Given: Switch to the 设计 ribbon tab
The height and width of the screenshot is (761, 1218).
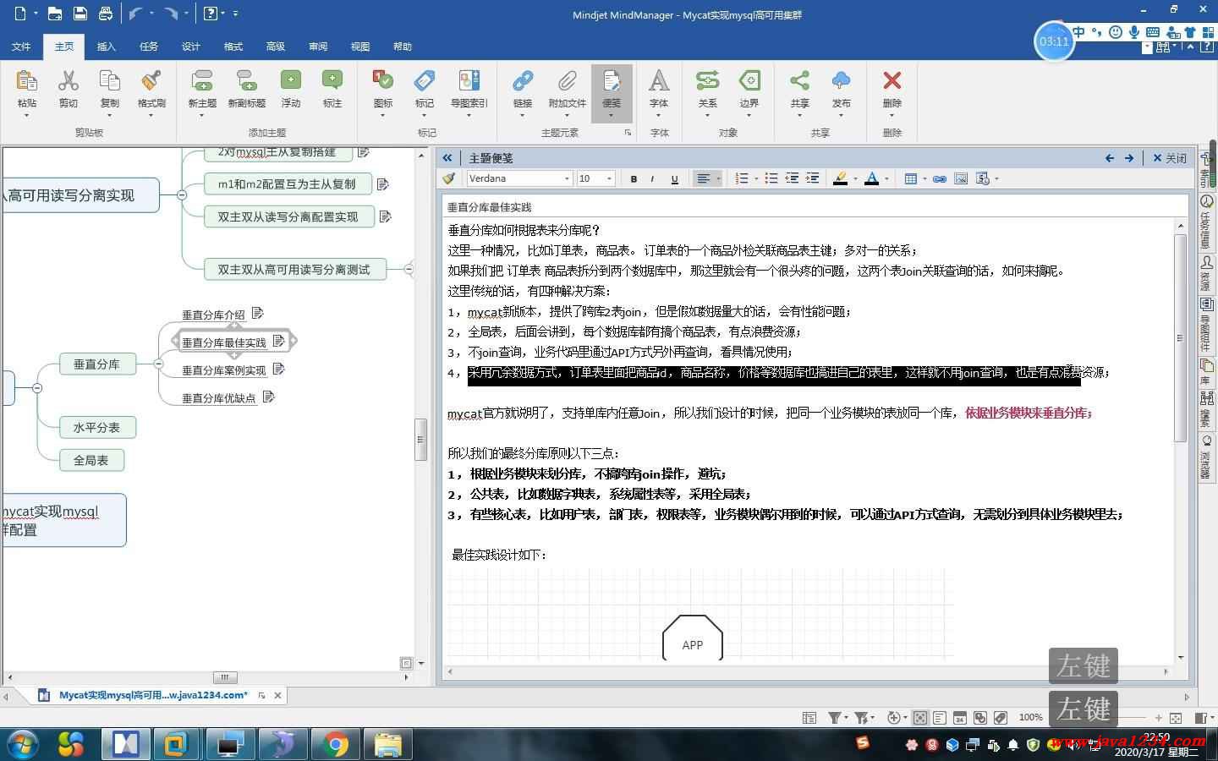Looking at the screenshot, I should click(x=191, y=47).
